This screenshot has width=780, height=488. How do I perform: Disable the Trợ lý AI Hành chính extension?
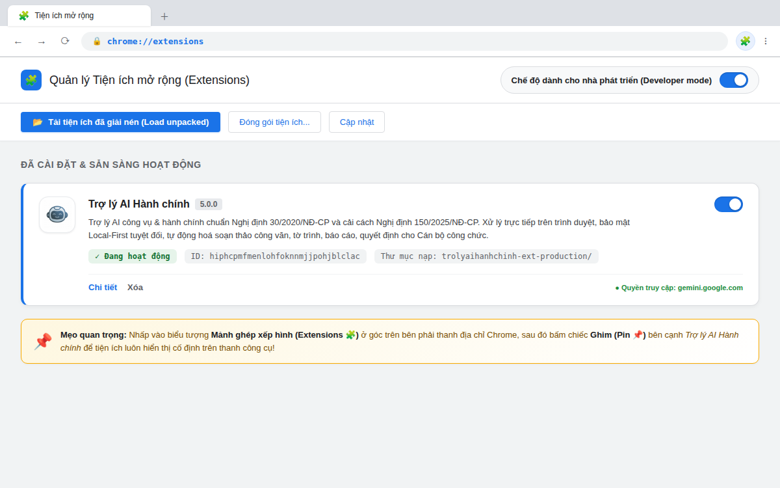click(729, 204)
